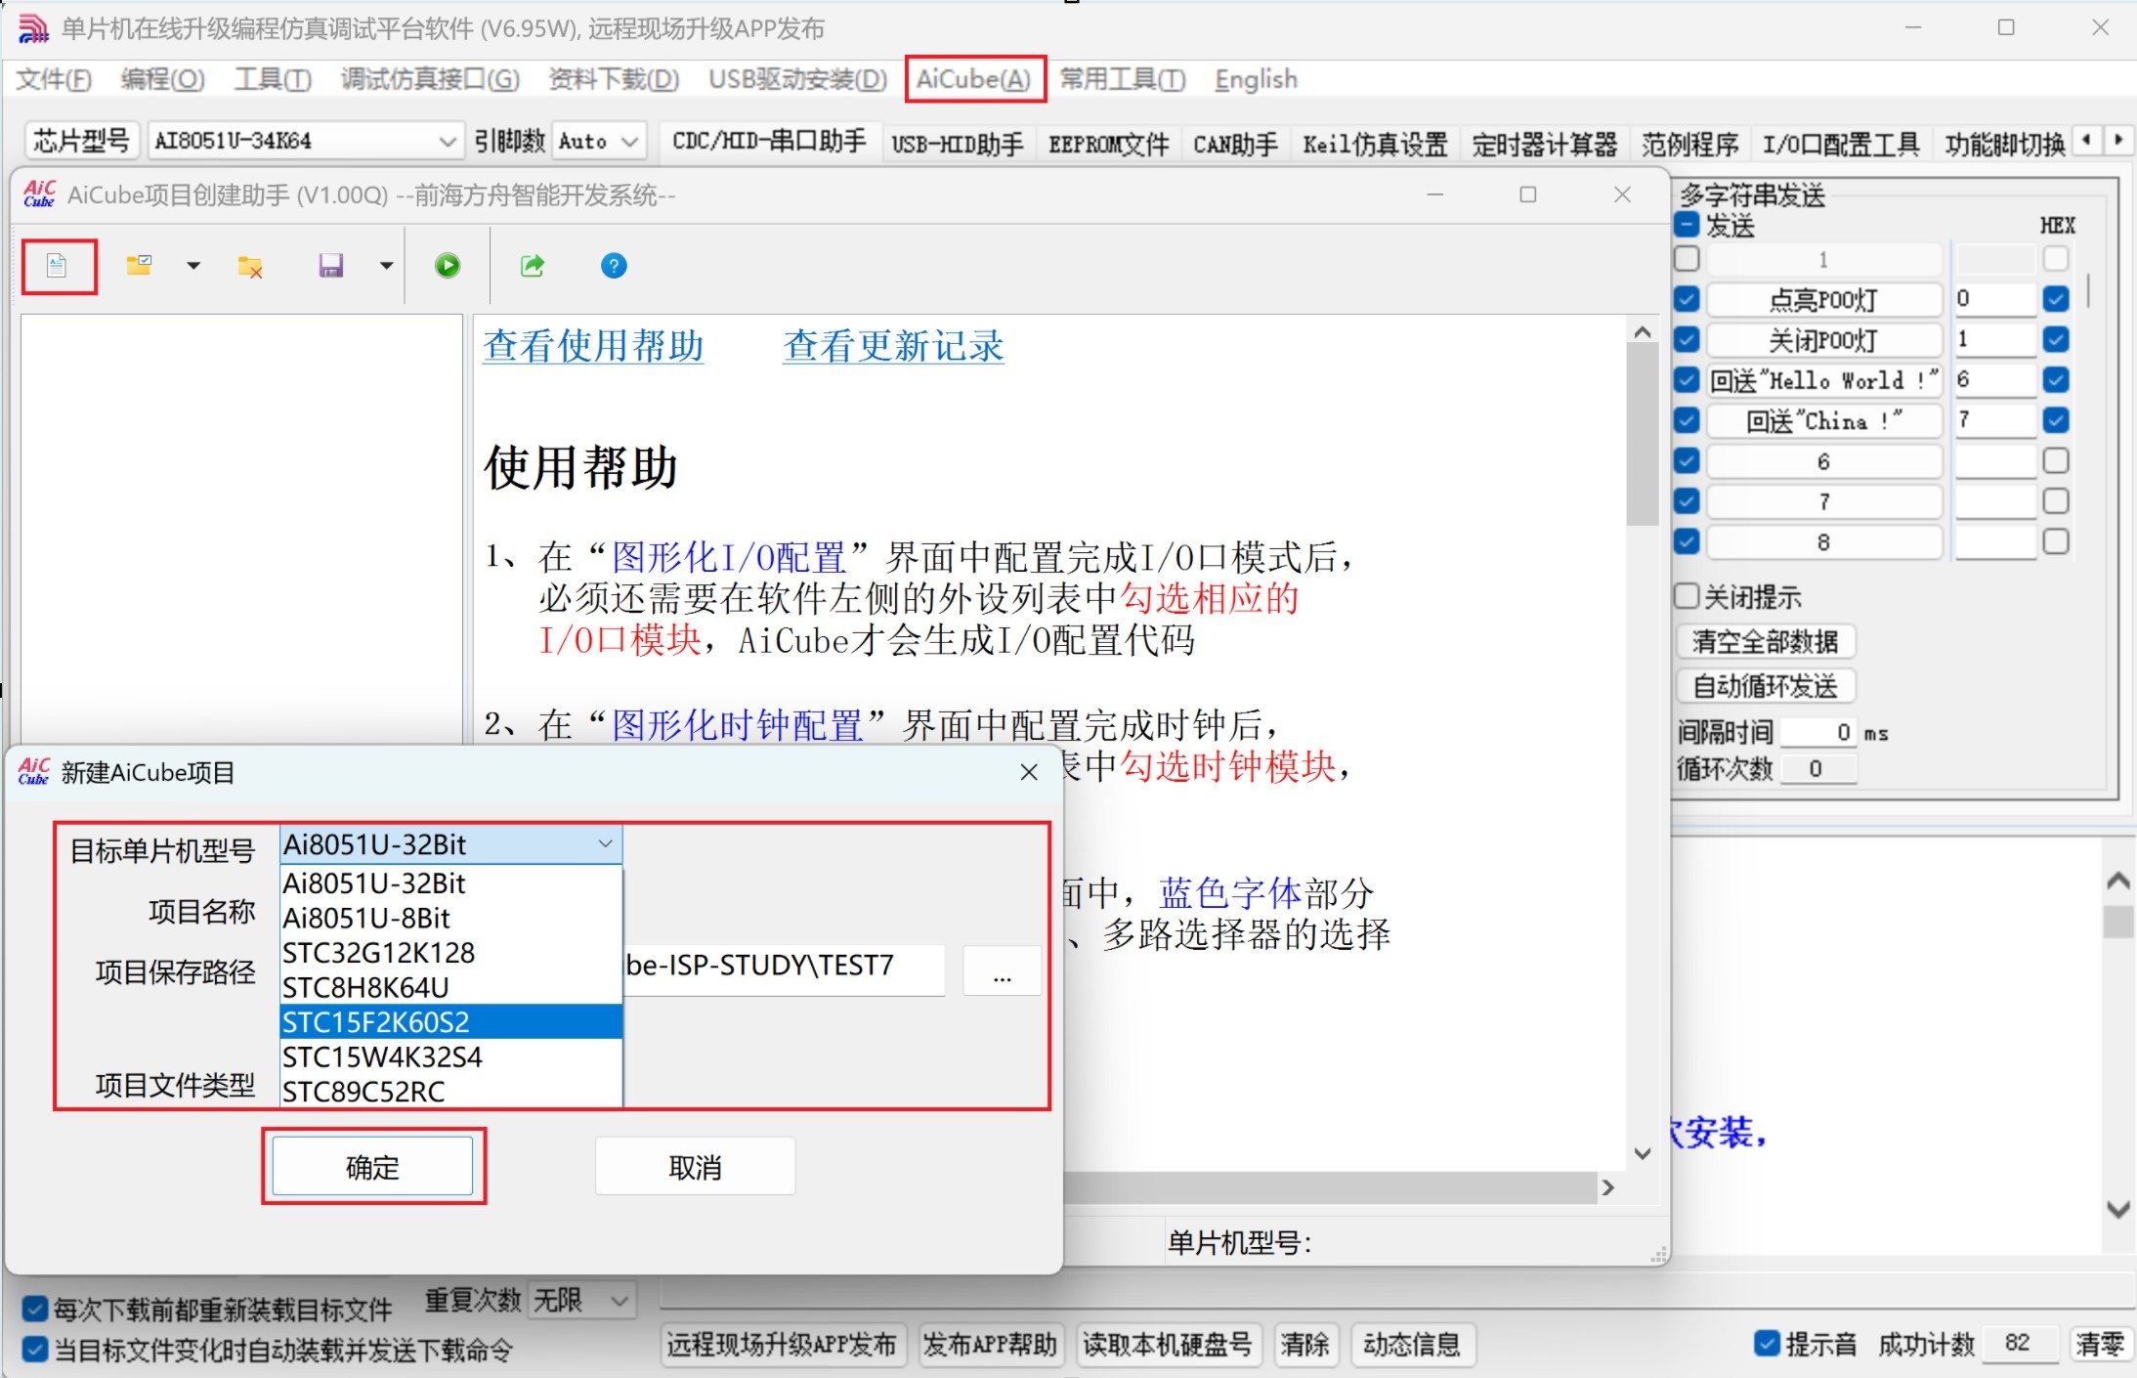This screenshot has height=1378, width=2137.
Task: Click the 取消 button
Action: tap(695, 1166)
